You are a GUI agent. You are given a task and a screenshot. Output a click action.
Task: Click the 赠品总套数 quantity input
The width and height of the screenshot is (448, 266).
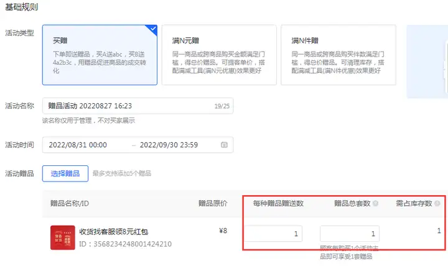point(350,234)
